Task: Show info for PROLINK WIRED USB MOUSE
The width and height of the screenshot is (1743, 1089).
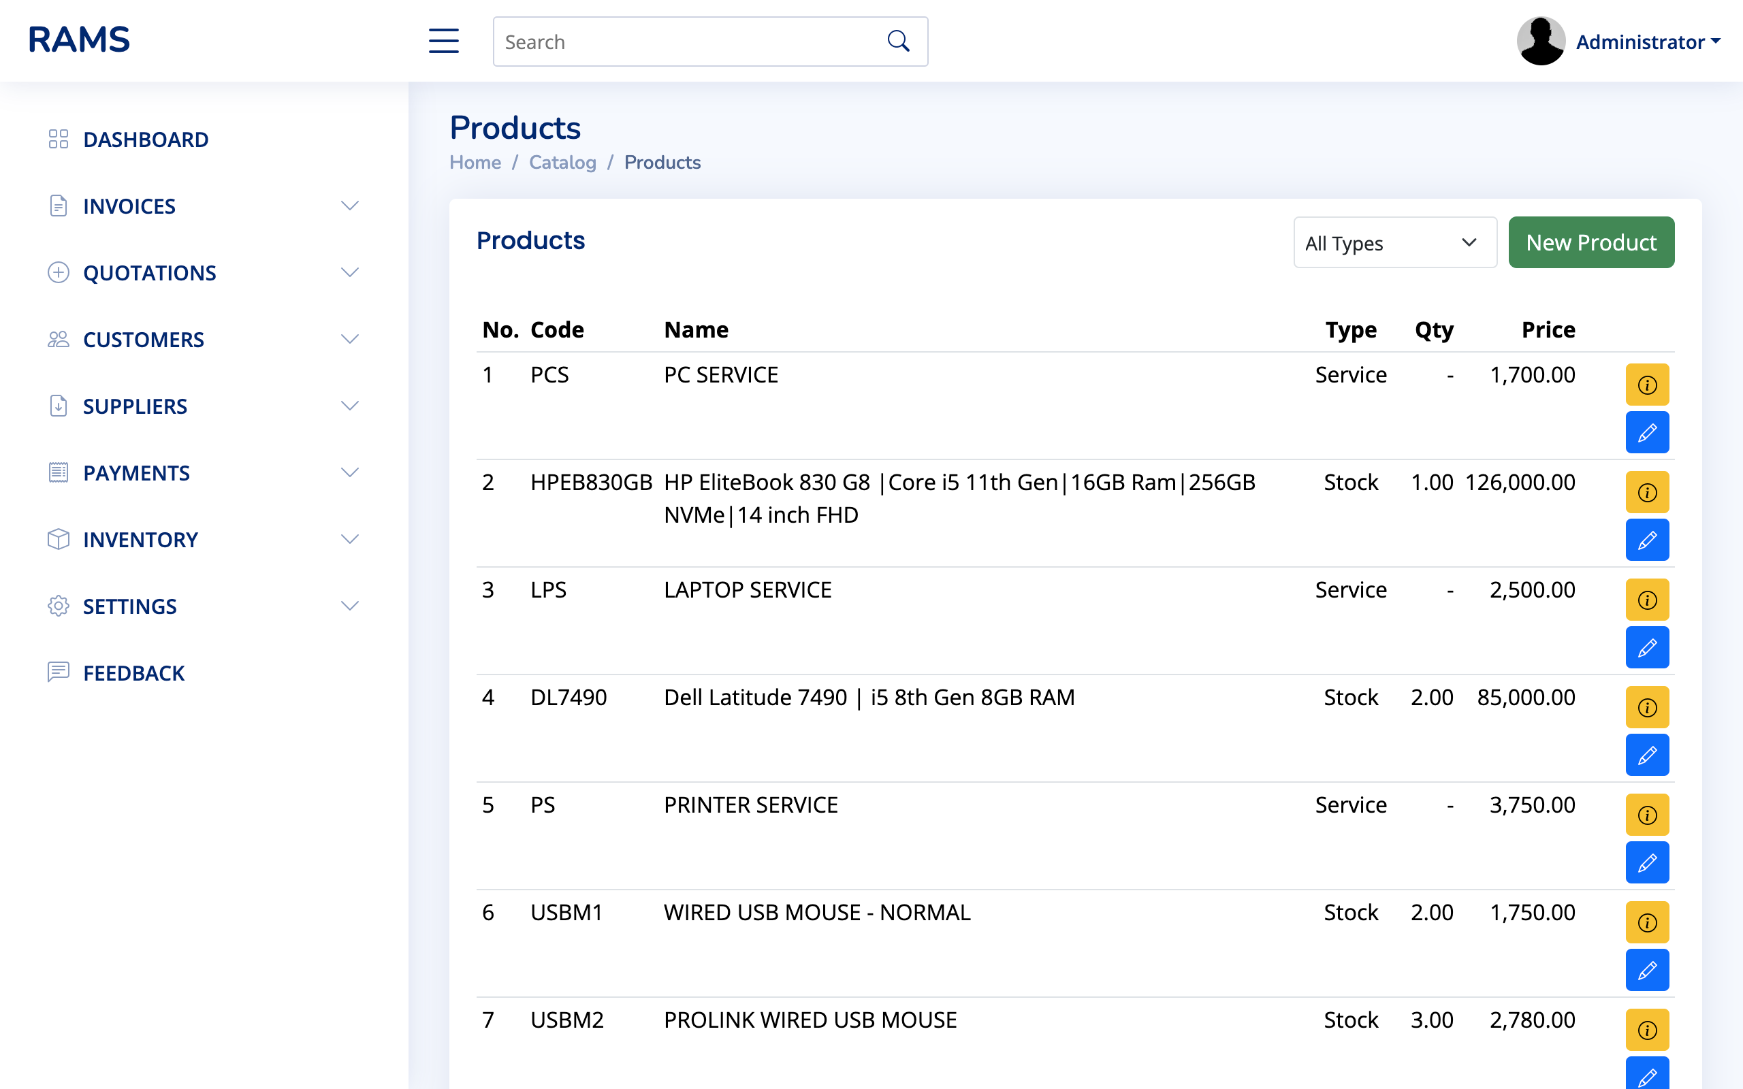Action: (x=1646, y=1030)
